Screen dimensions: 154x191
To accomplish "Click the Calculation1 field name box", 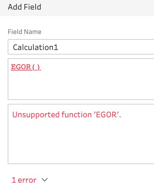I will (x=81, y=47).
